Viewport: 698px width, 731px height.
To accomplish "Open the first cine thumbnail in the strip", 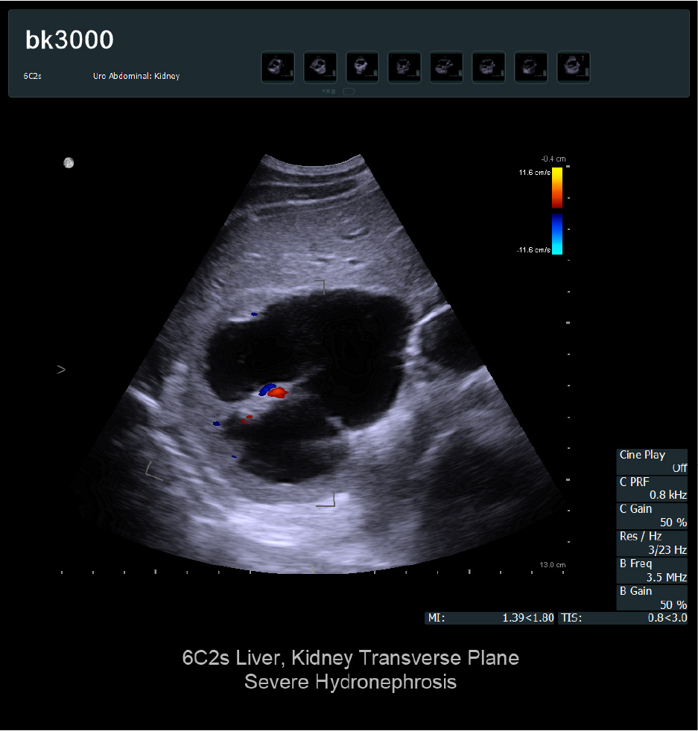I will 277,67.
